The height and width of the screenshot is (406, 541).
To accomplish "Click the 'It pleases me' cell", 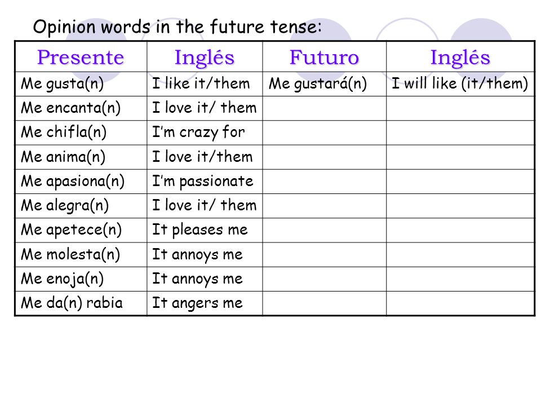I will pos(205,230).
